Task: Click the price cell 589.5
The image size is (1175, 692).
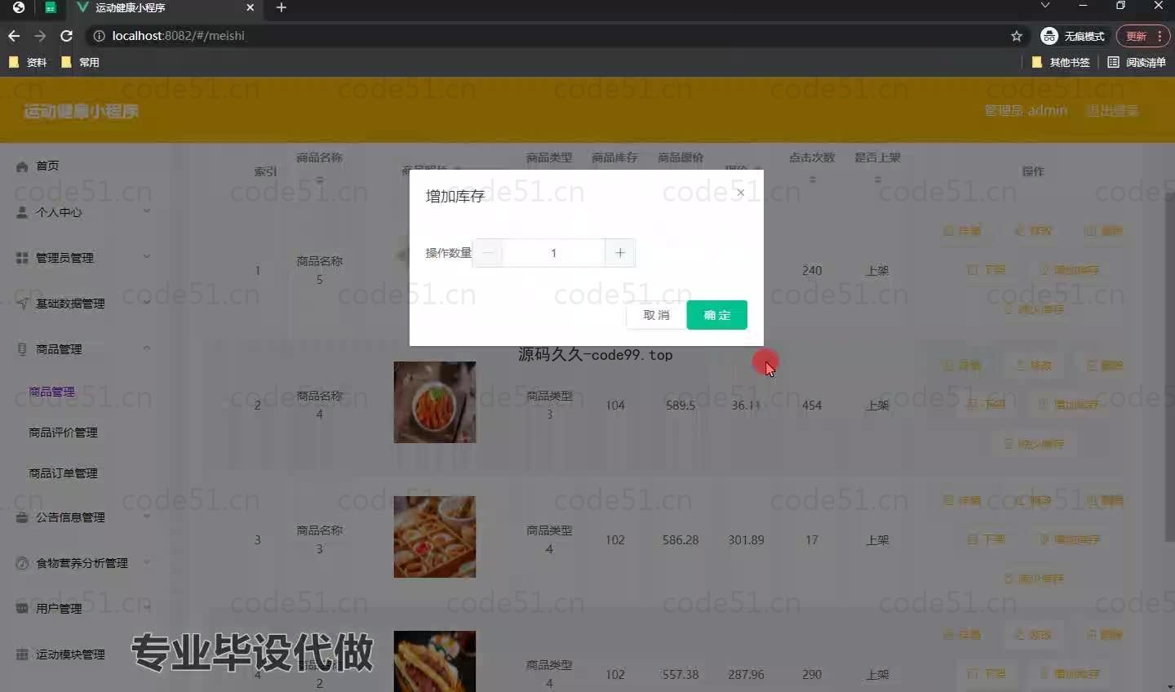Action: (681, 405)
